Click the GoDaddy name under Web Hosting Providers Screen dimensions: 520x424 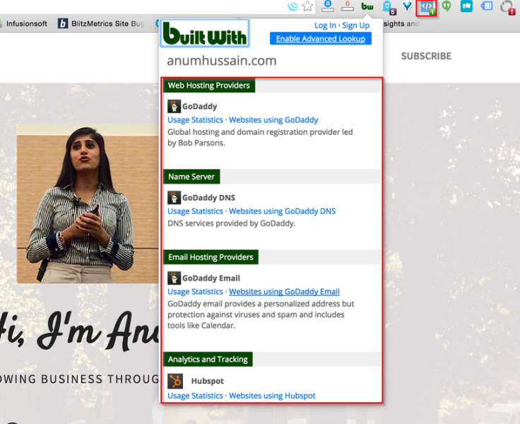(199, 107)
